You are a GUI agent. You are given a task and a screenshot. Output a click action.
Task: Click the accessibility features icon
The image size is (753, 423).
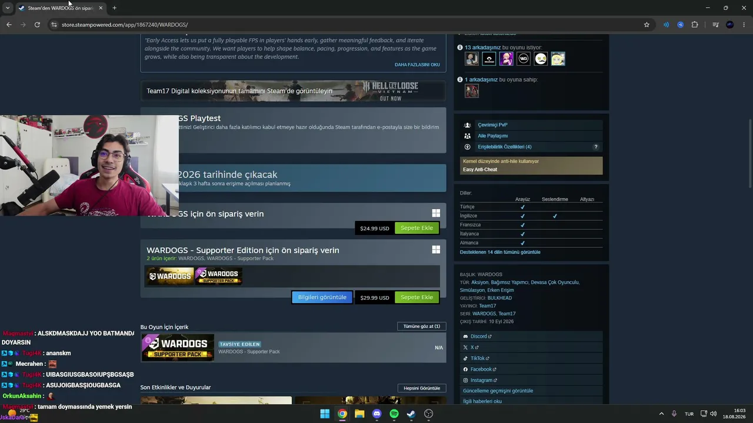pyautogui.click(x=467, y=147)
